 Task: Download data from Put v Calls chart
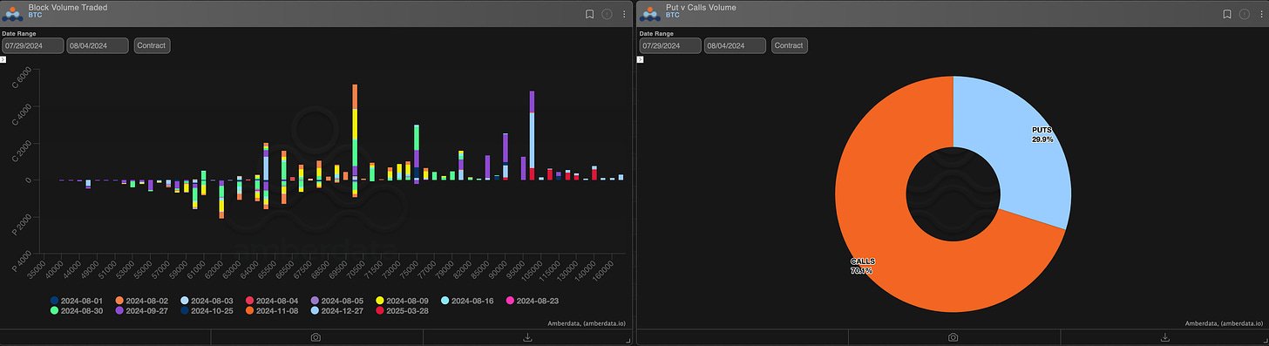pyautogui.click(x=1164, y=337)
